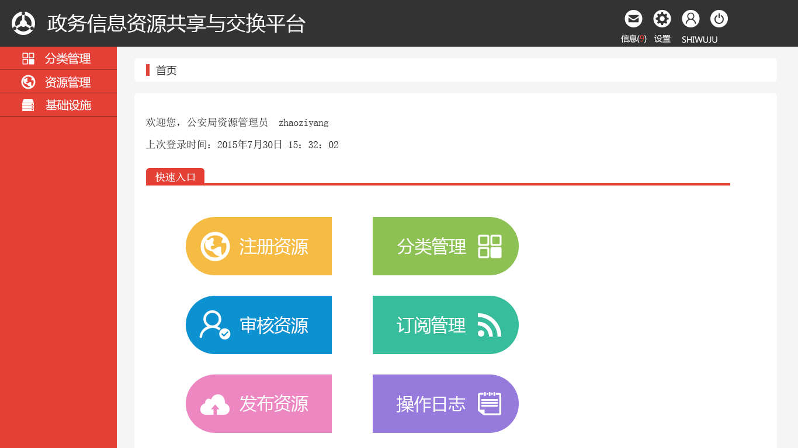Open the 信息 message inbox icon

click(x=633, y=18)
